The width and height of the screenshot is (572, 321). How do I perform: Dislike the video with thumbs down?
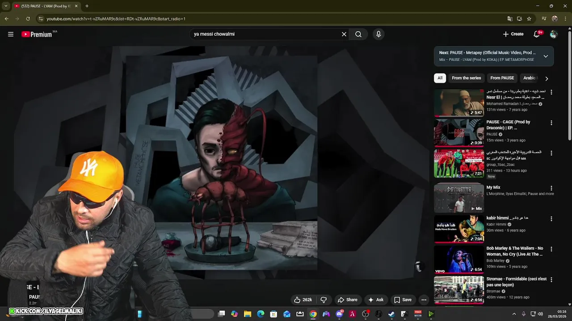click(x=324, y=300)
